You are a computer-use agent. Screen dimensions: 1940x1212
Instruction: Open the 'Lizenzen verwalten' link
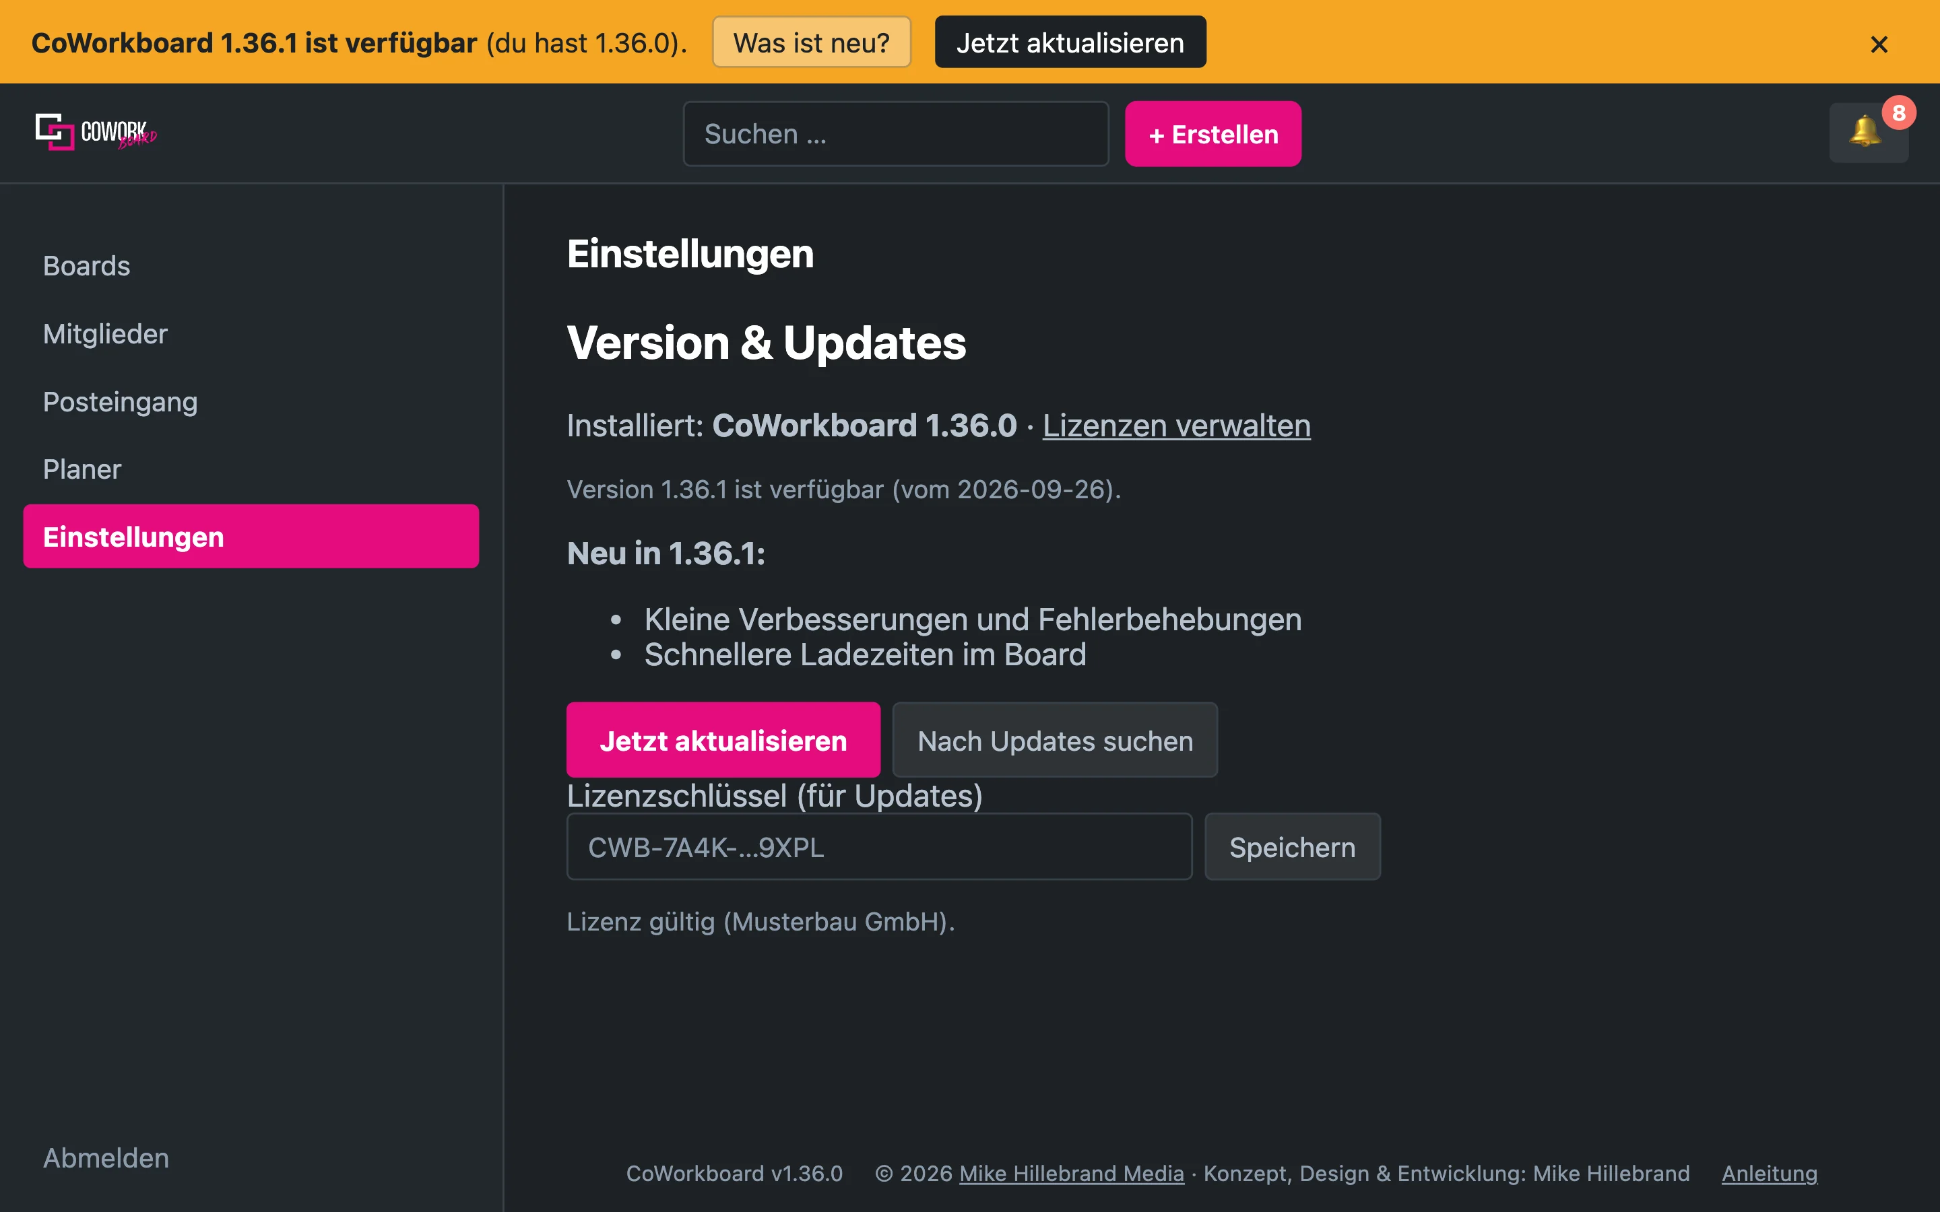click(x=1176, y=426)
